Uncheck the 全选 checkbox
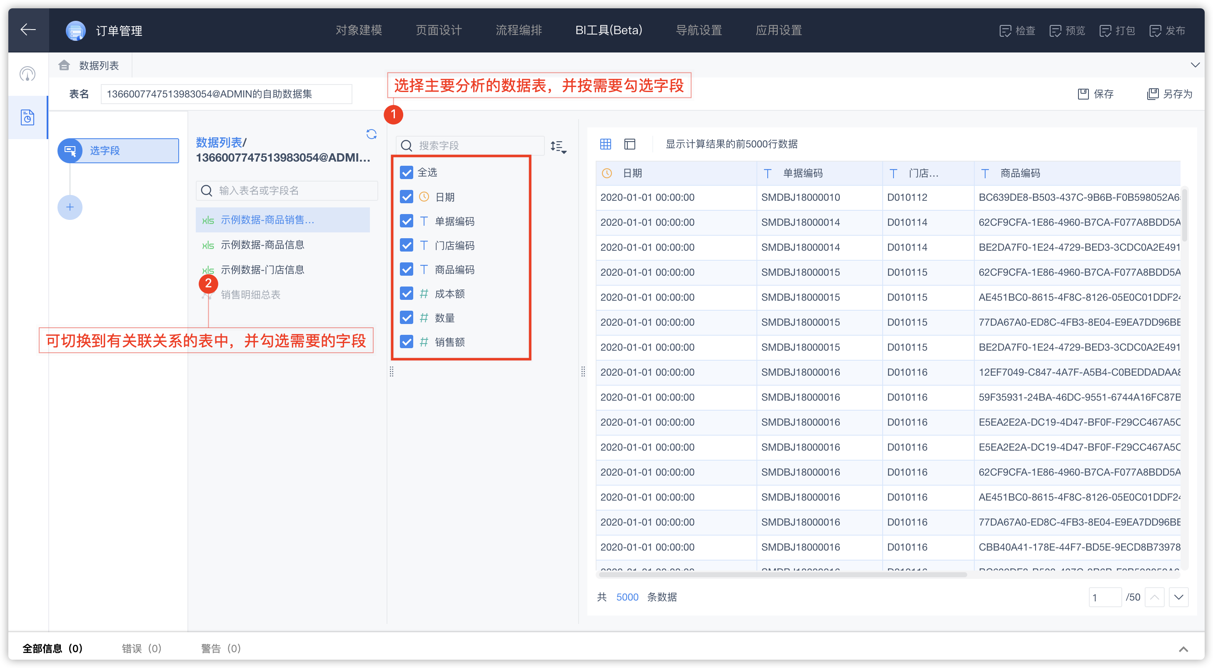This screenshot has height=668, width=1213. coord(407,172)
